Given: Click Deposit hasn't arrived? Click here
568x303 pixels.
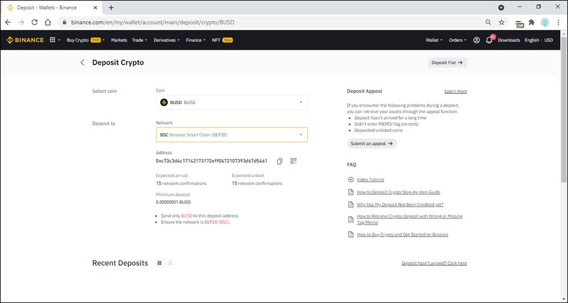Looking at the screenshot, I should tap(434, 263).
